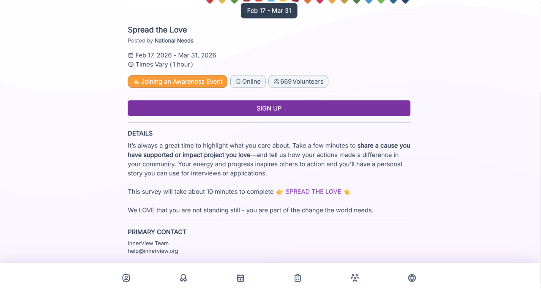Click the calendar icon beside the event dates
Screen dimensions: 541x290
tap(131, 55)
